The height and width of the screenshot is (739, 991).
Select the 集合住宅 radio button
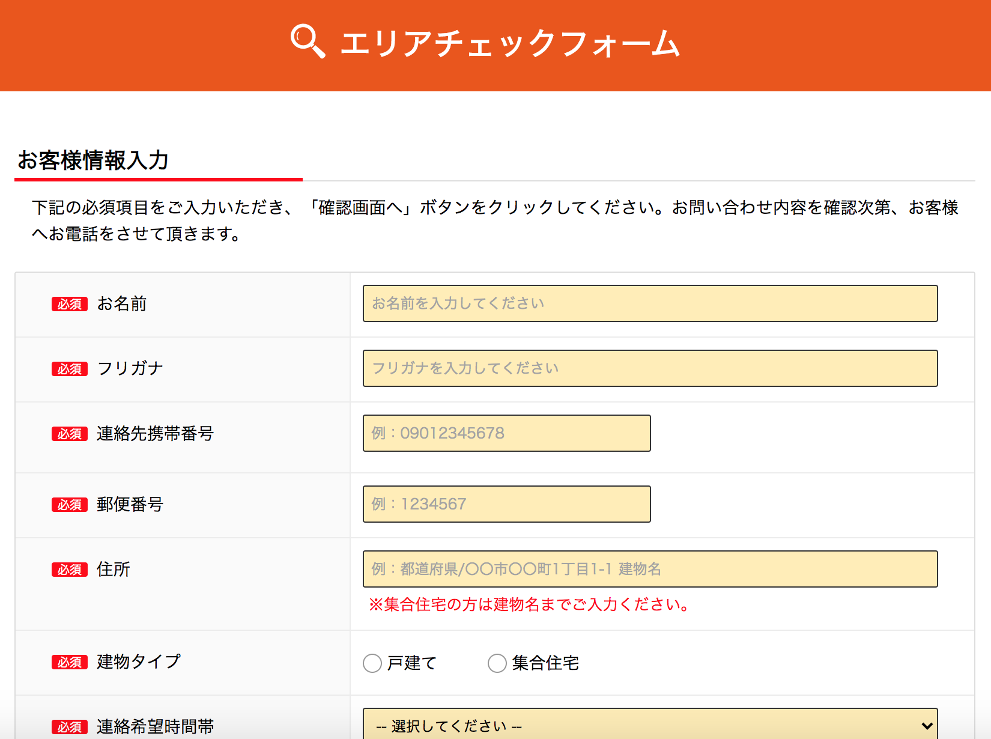pos(497,663)
